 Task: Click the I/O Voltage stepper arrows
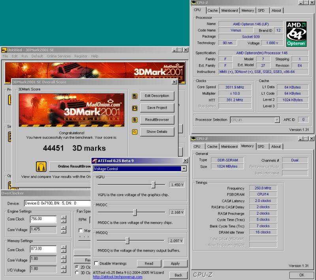[64, 269]
